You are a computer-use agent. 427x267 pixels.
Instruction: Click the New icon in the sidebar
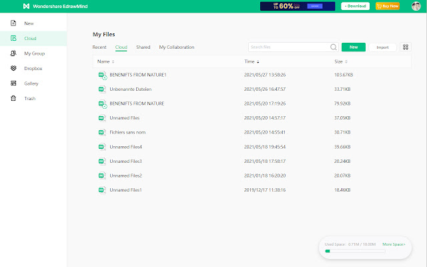coord(13,23)
